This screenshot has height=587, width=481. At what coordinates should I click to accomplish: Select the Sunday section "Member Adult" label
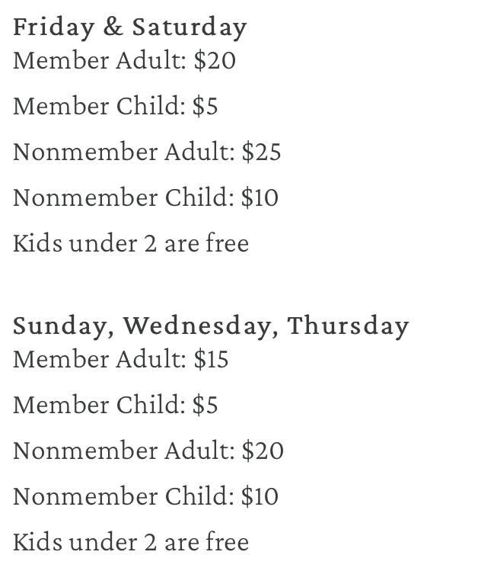[99, 359]
